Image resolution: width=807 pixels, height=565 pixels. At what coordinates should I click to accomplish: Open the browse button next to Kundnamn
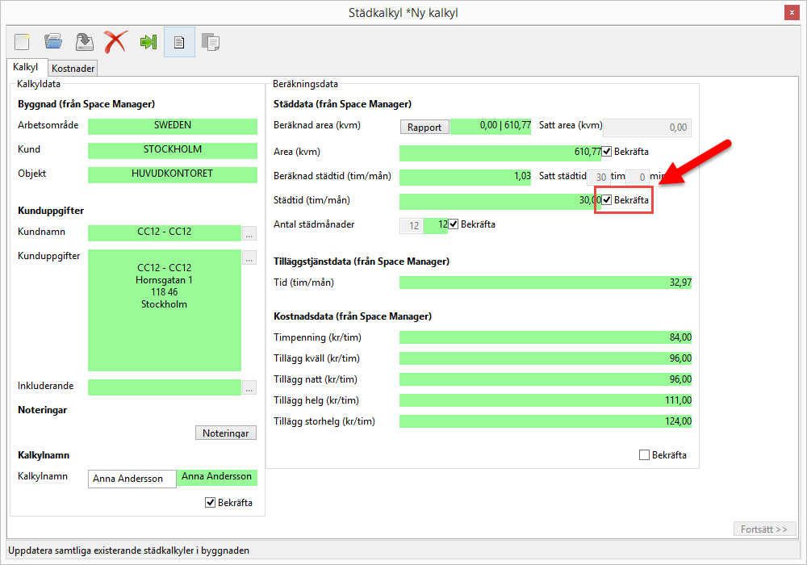[x=249, y=233]
